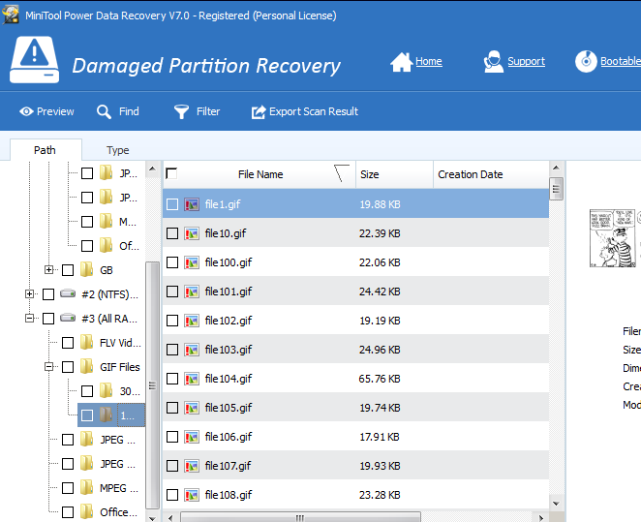
Task: Click the comic preview thumbnail
Action: coord(613,238)
